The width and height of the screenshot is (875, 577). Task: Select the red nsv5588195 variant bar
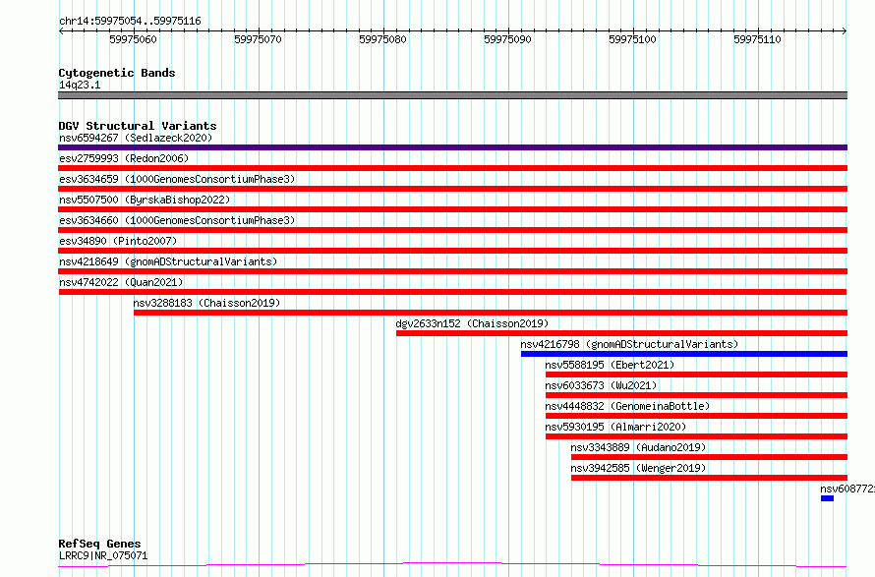pos(696,375)
